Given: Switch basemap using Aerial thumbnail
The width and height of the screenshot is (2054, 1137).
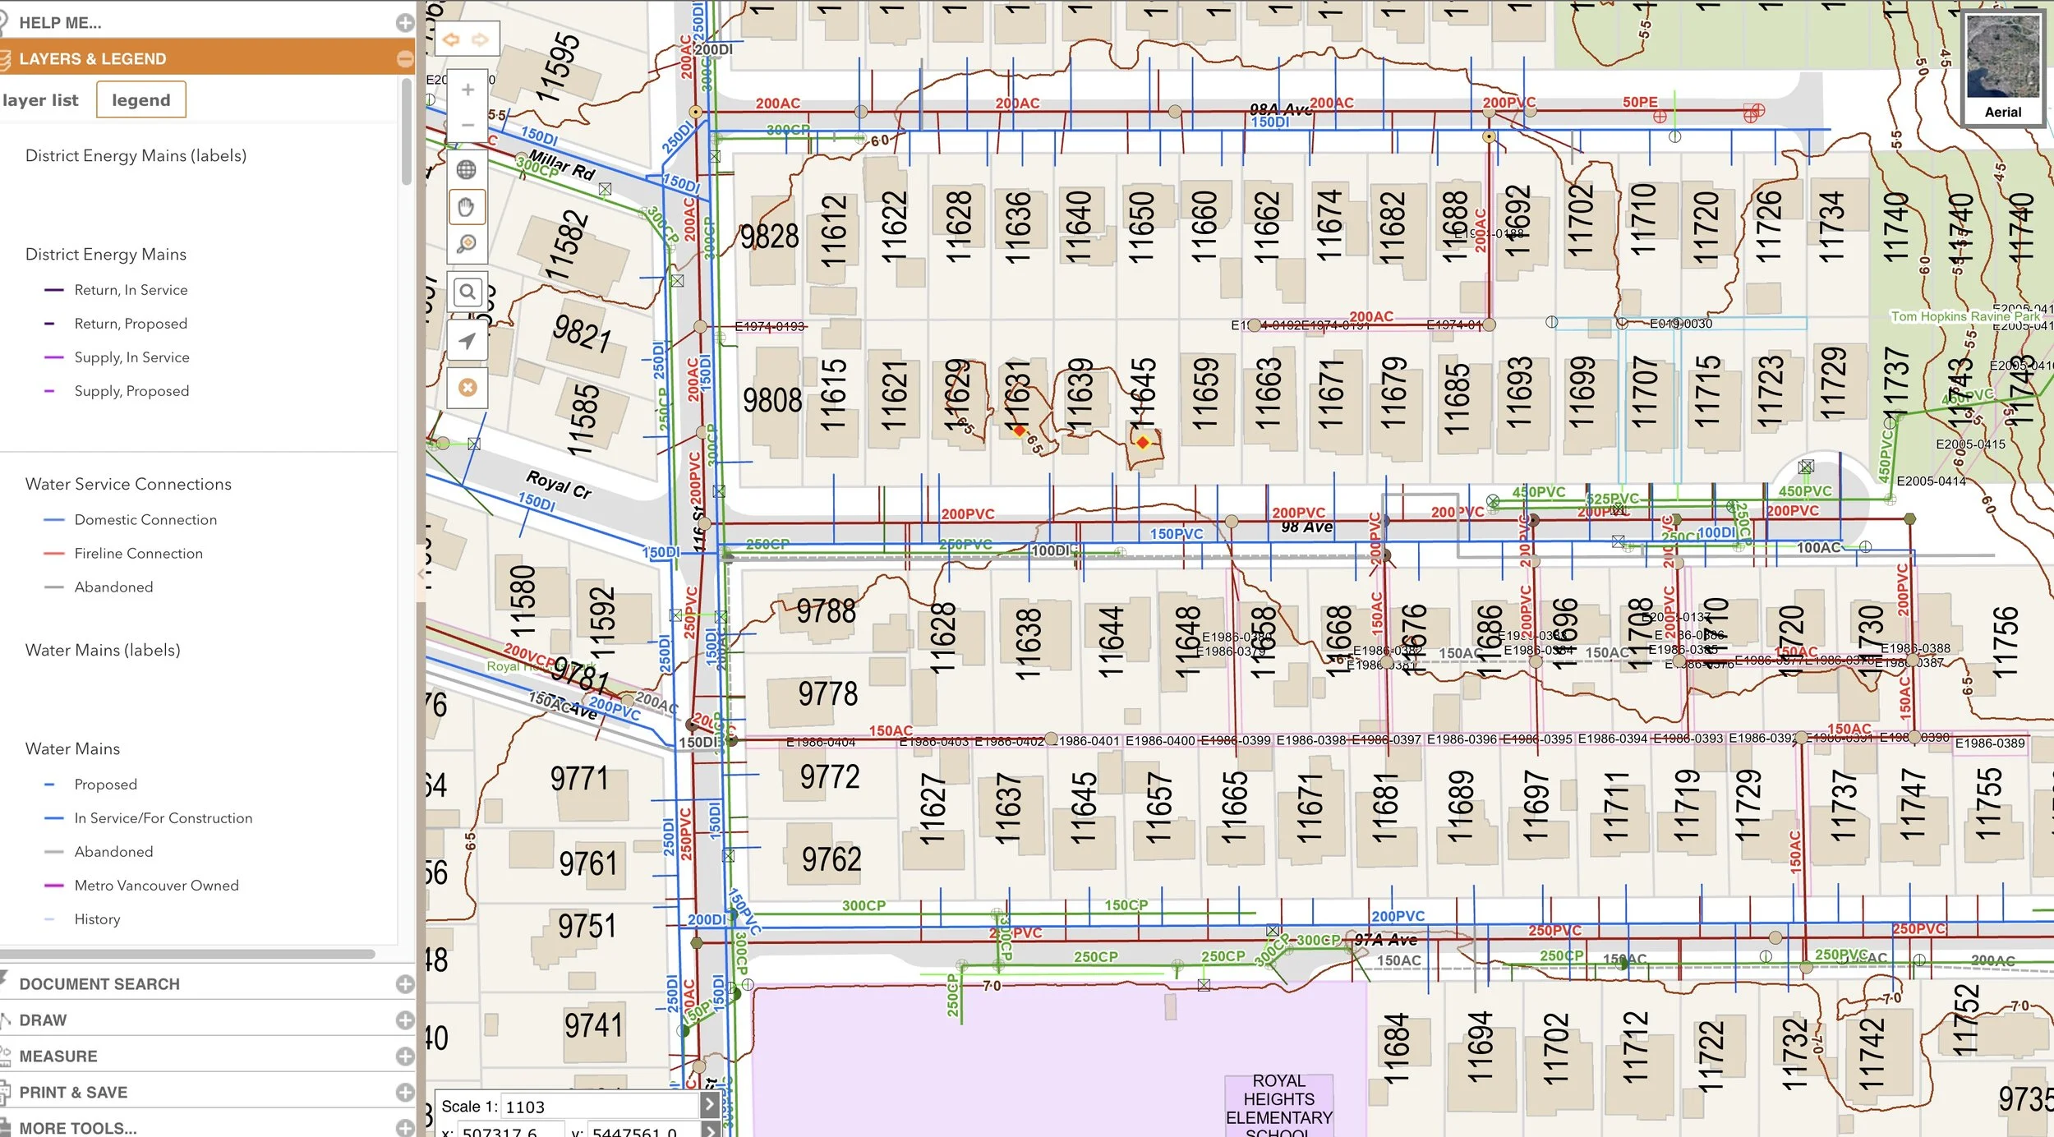Looking at the screenshot, I should pyautogui.click(x=2002, y=67).
